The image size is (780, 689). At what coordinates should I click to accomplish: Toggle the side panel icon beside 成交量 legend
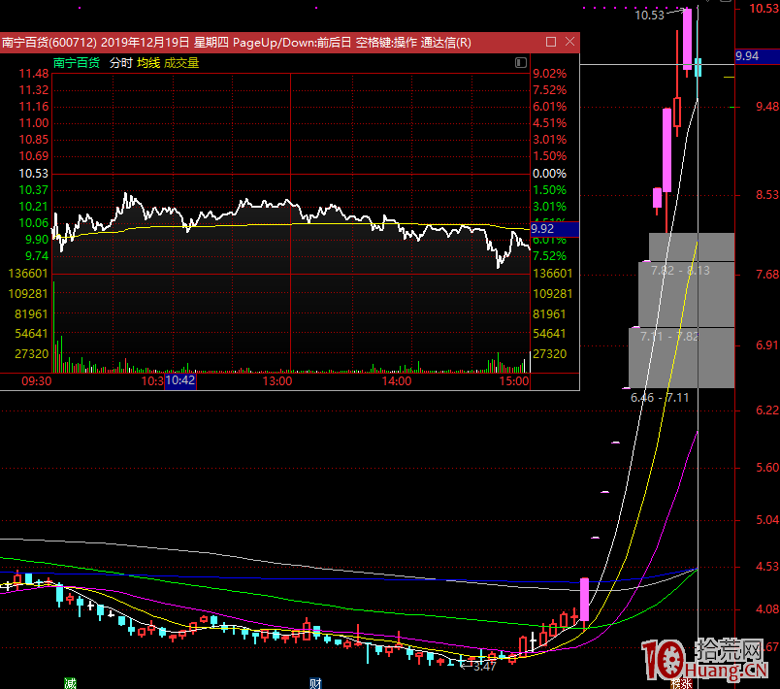[520, 62]
